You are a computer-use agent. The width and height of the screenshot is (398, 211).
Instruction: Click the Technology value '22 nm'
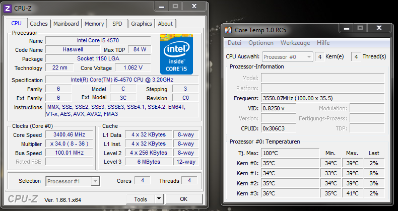point(60,67)
